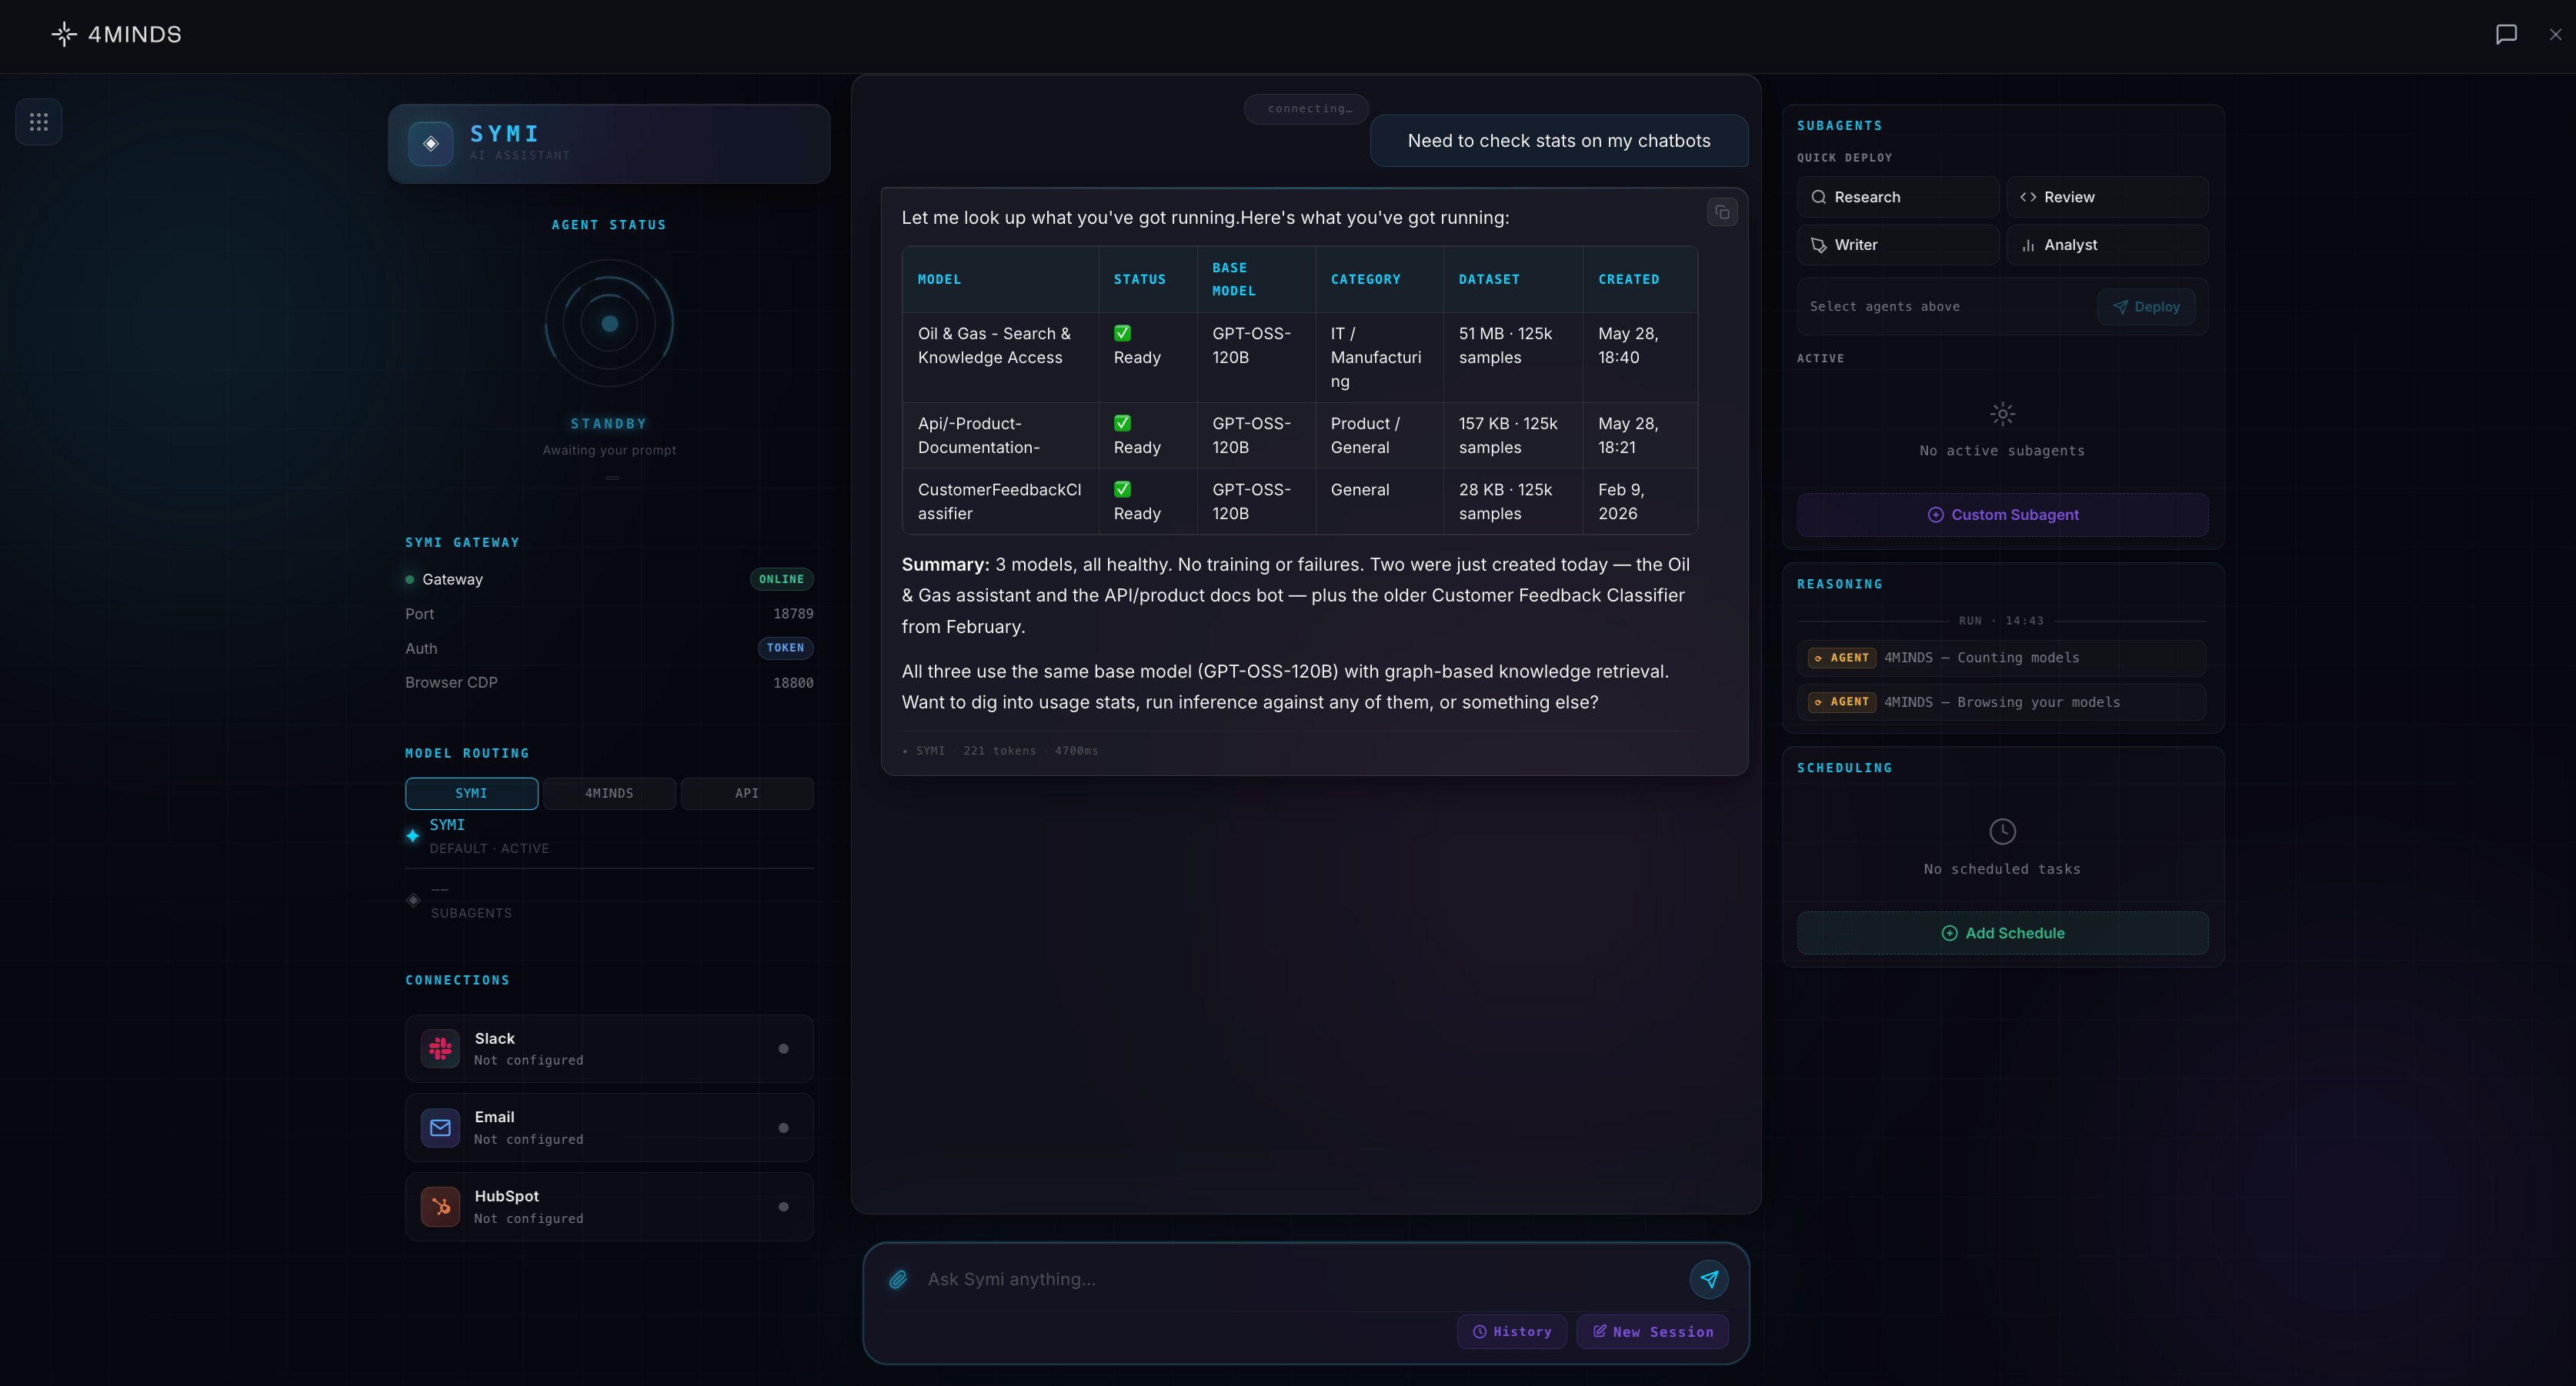
Task: Click the SYMI assistant diamond icon
Action: pos(431,144)
